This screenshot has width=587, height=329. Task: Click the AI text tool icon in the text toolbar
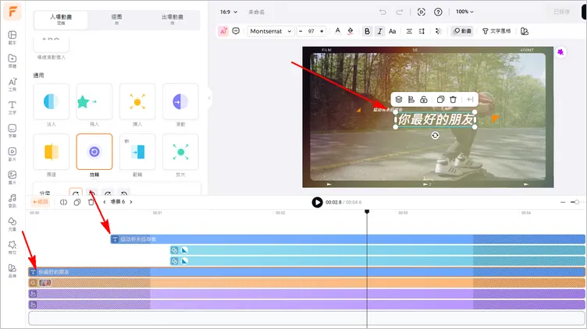223,31
